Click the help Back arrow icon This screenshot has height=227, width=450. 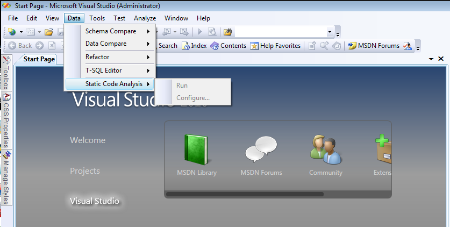12,46
